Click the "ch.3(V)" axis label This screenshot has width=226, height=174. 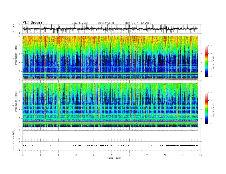14,134
